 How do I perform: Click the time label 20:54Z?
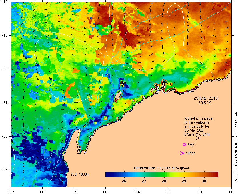pyautogui.click(x=205, y=103)
